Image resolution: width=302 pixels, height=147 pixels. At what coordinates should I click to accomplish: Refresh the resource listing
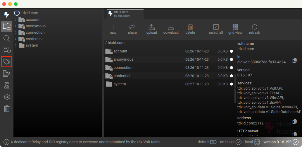pos(254,29)
